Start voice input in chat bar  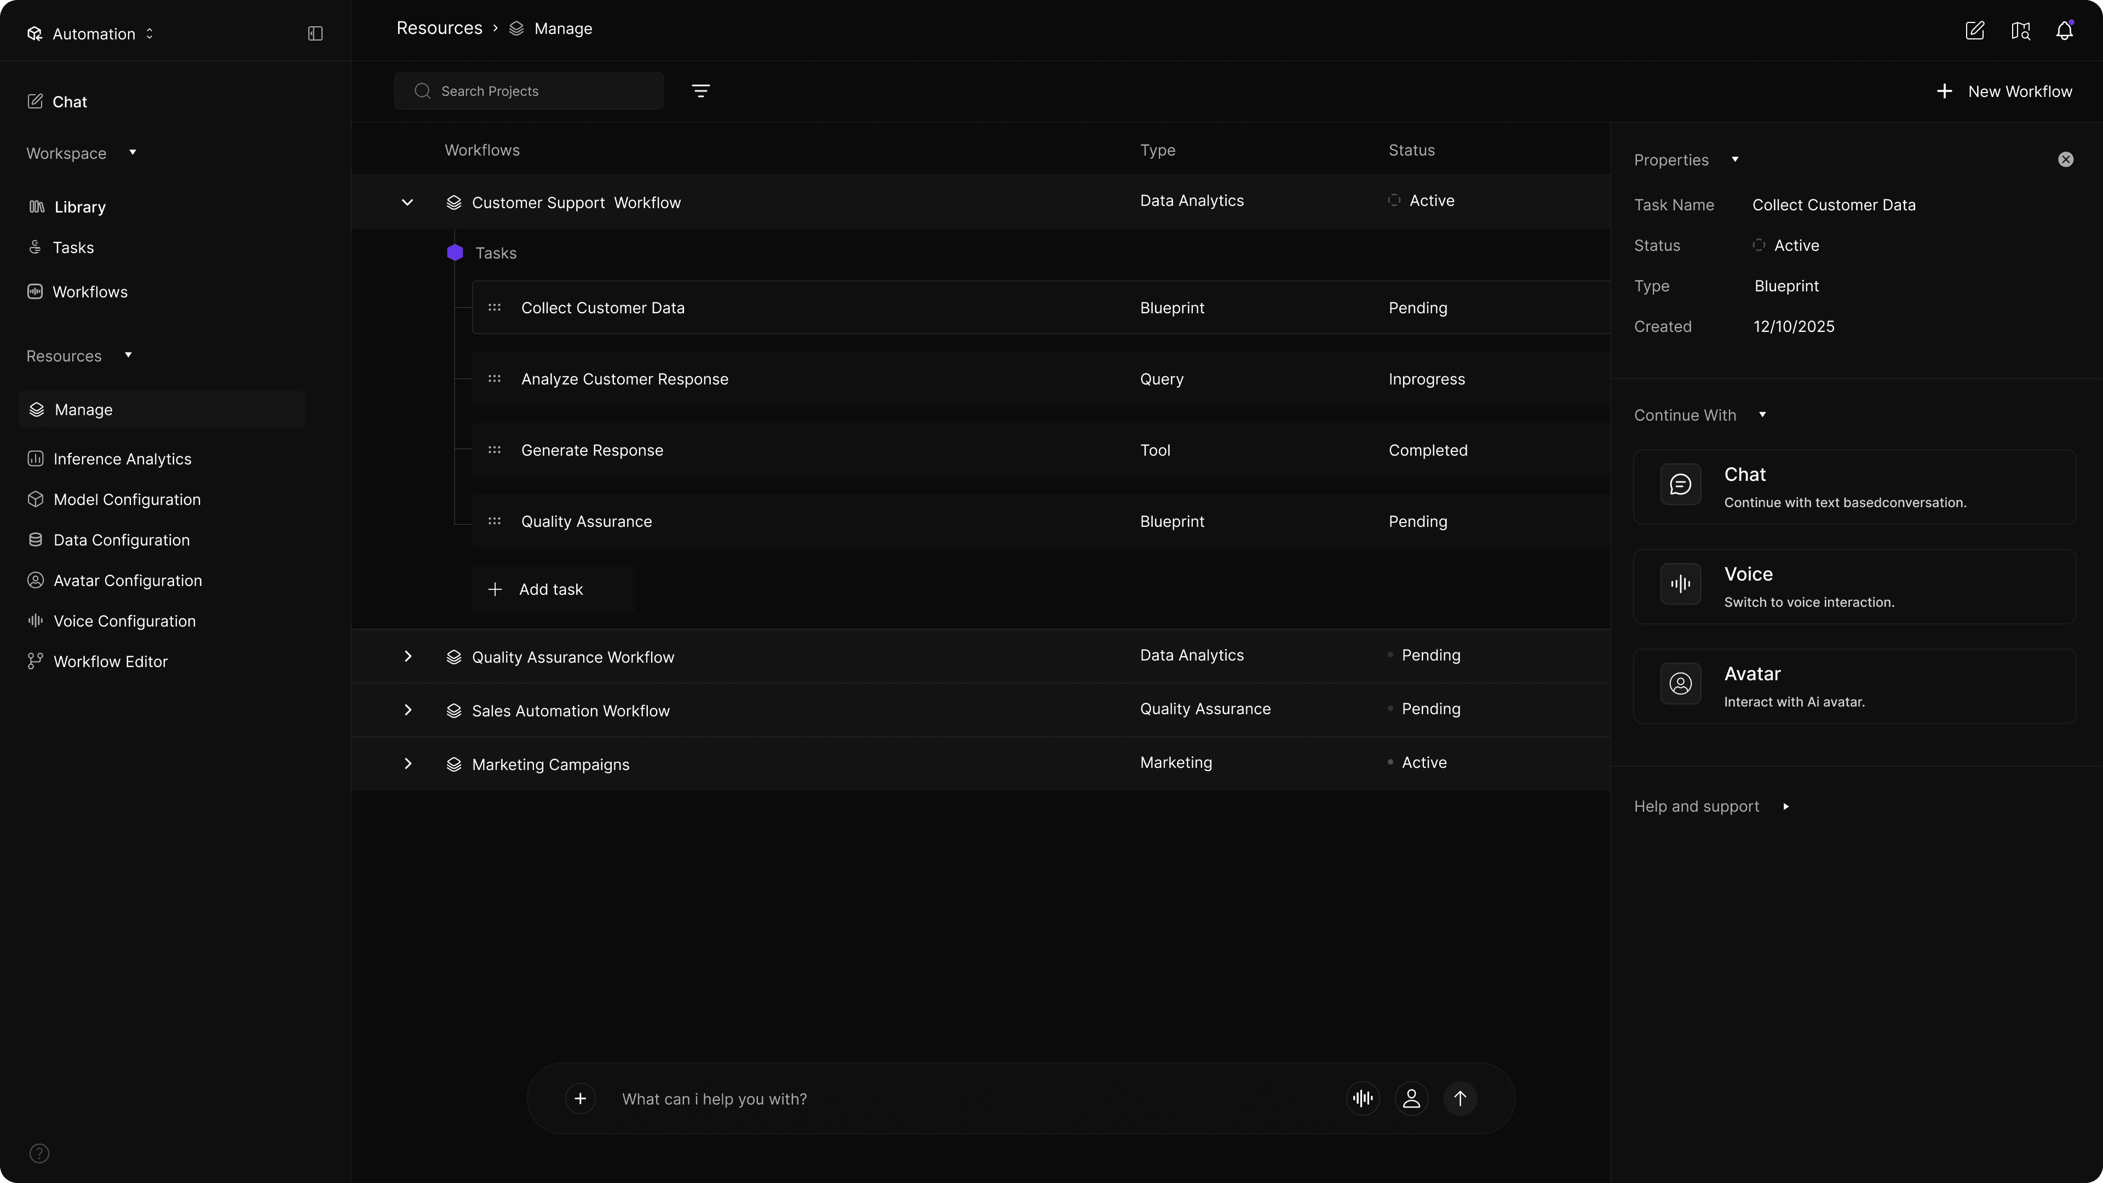click(1363, 1098)
